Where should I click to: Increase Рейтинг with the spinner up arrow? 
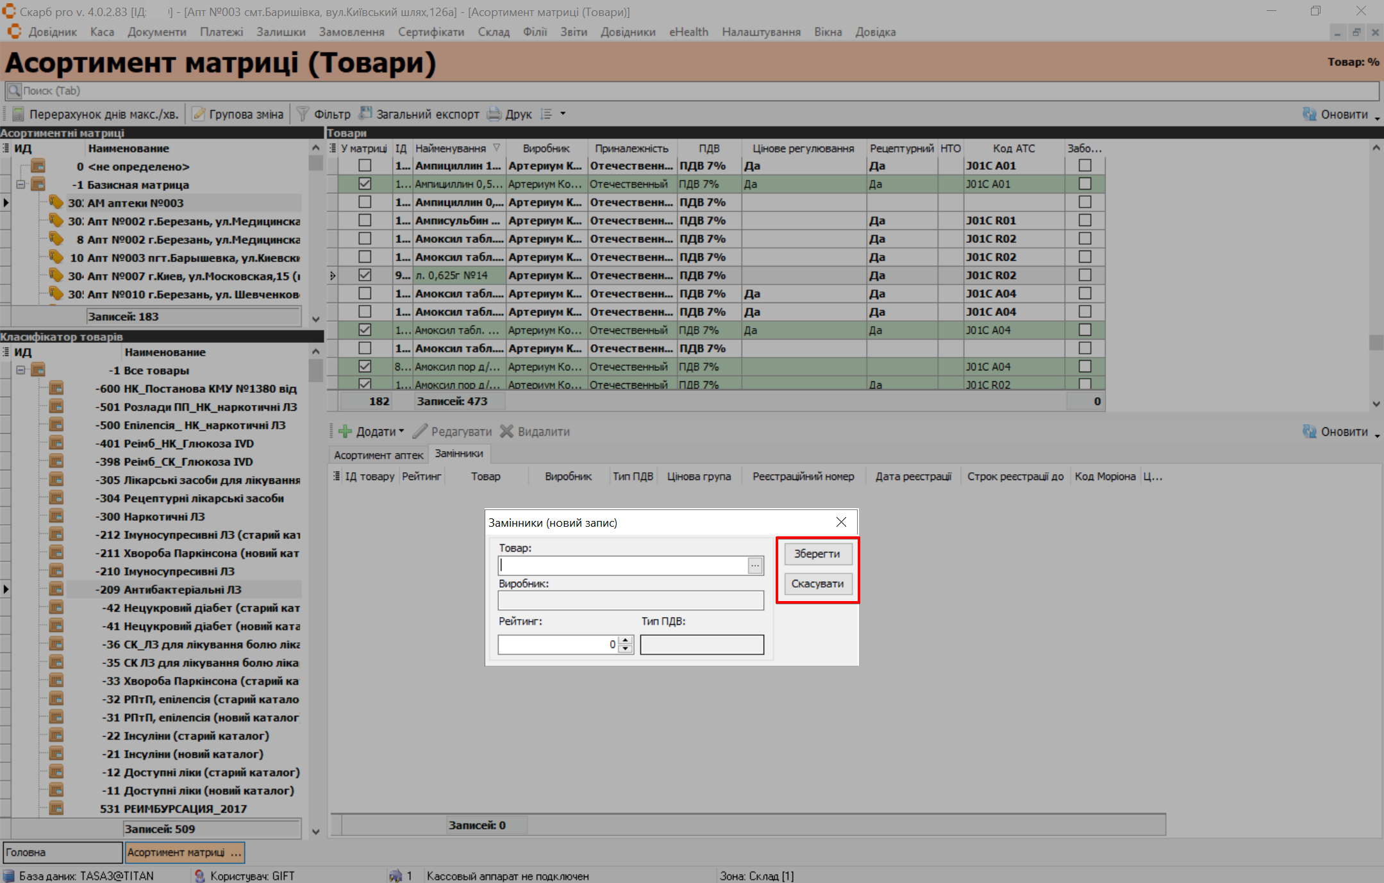pos(626,640)
